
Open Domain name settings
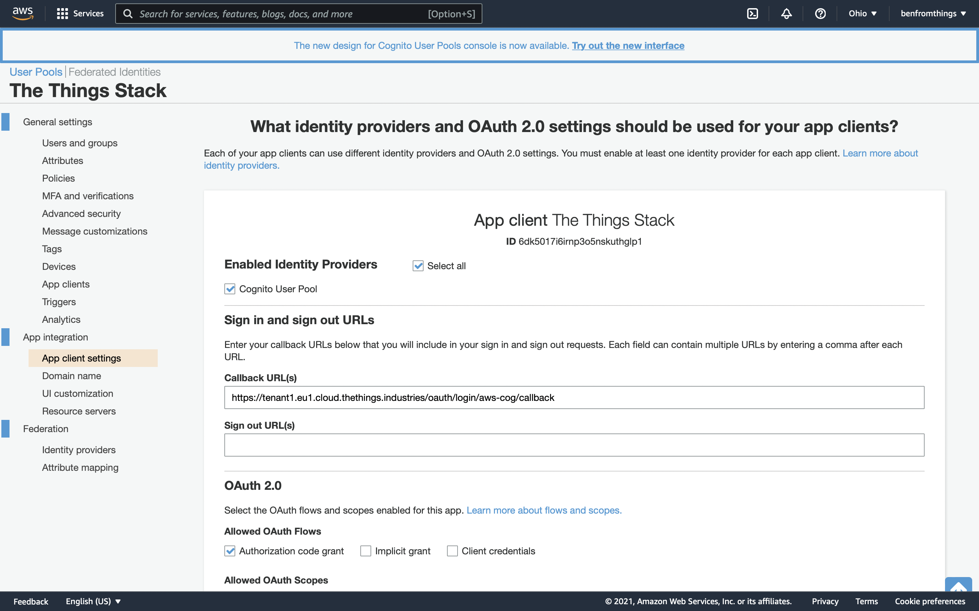[72, 376]
